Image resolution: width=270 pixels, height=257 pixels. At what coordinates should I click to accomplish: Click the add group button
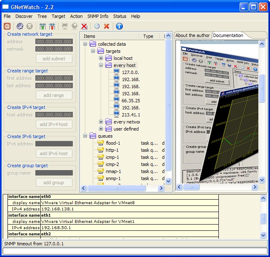coord(54,183)
